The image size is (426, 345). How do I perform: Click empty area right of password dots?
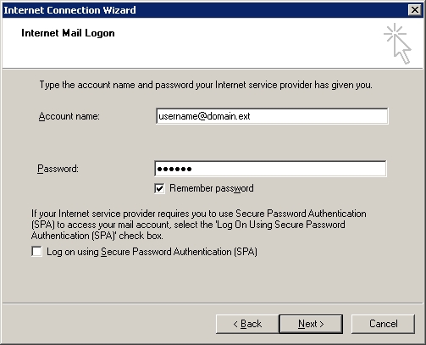288,169
